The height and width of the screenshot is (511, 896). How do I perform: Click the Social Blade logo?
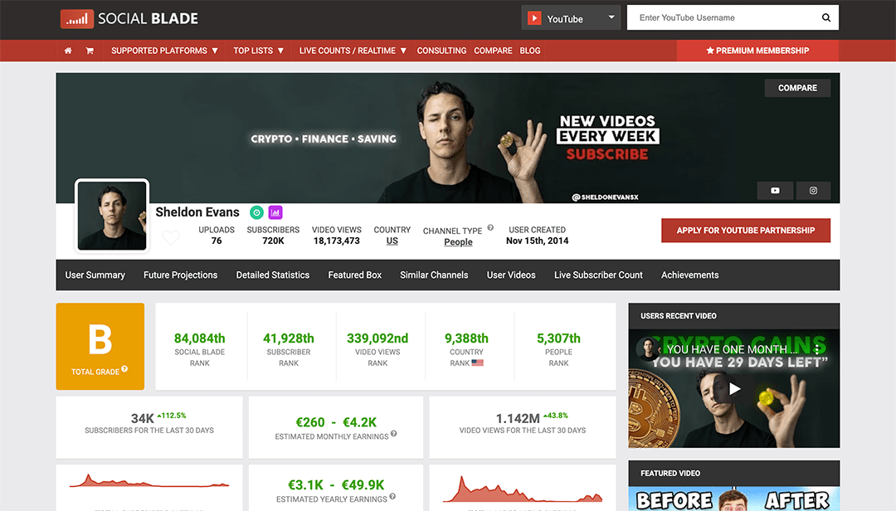pos(129,17)
